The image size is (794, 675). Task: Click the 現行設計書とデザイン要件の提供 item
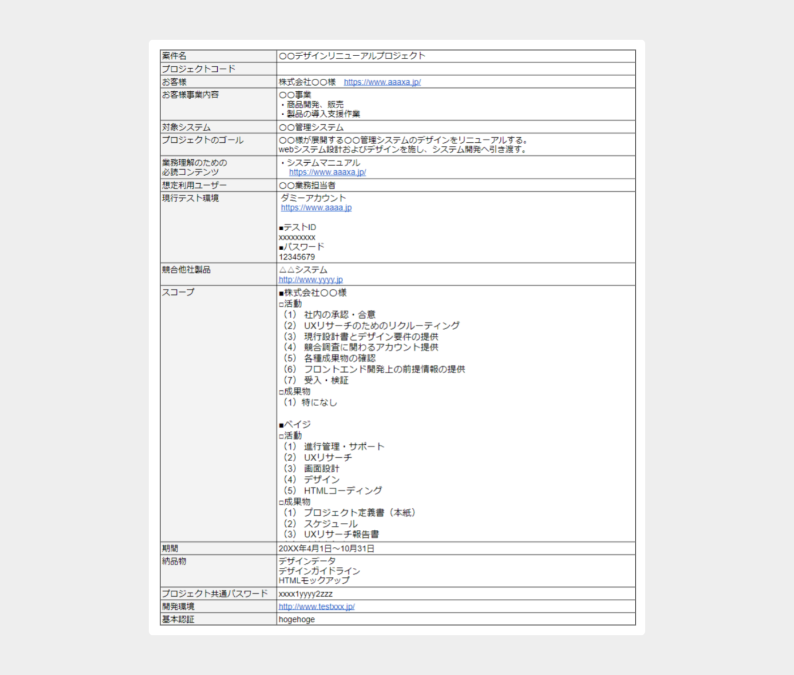click(371, 336)
